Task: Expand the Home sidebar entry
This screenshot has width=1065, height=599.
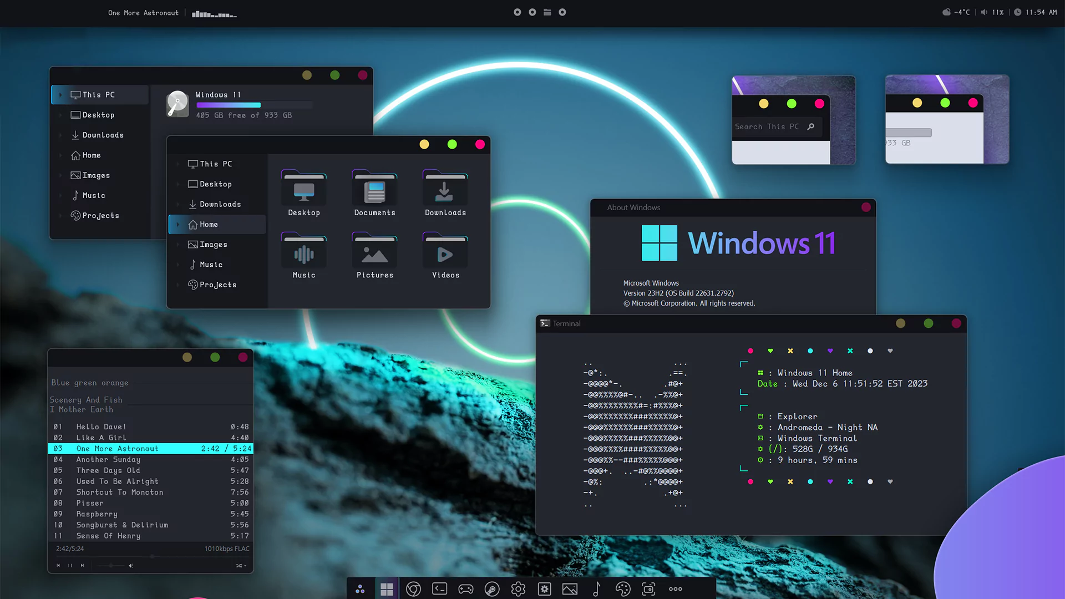Action: point(177,224)
